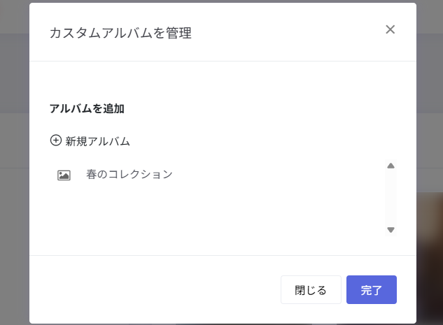Click the dimmed strip above the dialog

coord(221,1)
